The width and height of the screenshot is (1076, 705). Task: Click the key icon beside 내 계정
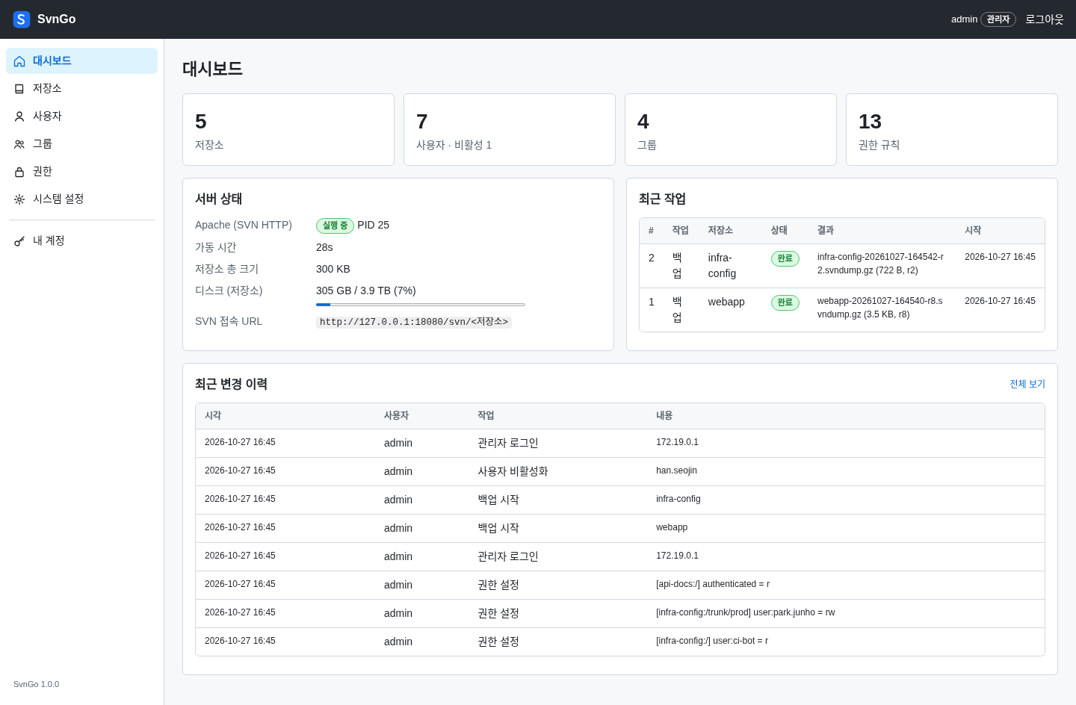[19, 241]
